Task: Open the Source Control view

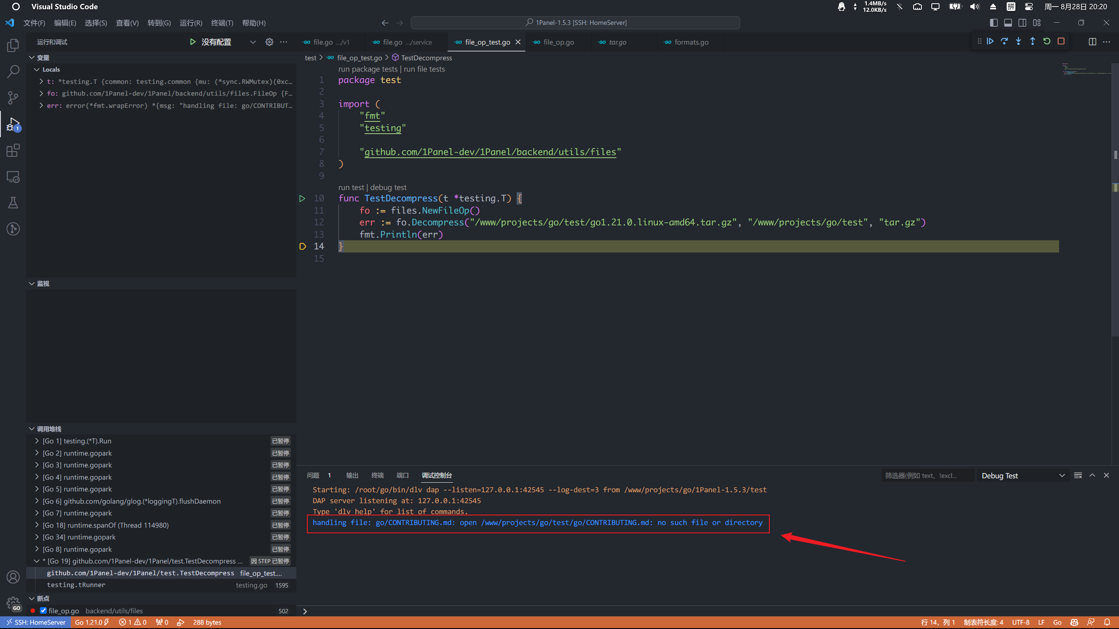Action: 13,97
